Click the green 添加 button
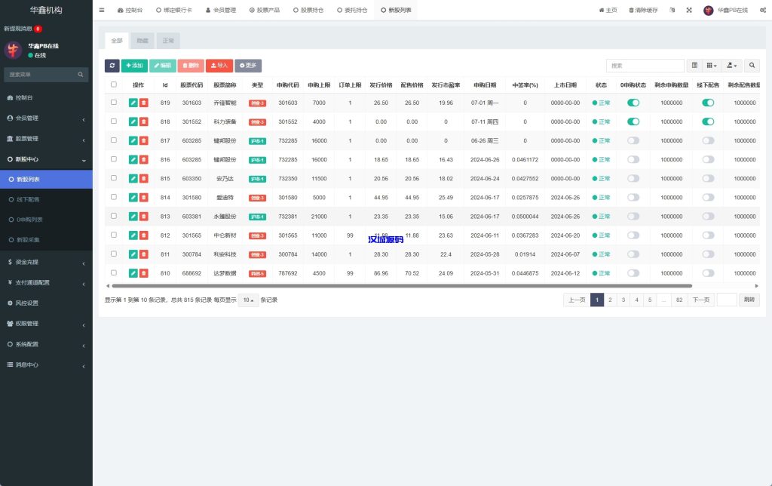 (x=134, y=66)
